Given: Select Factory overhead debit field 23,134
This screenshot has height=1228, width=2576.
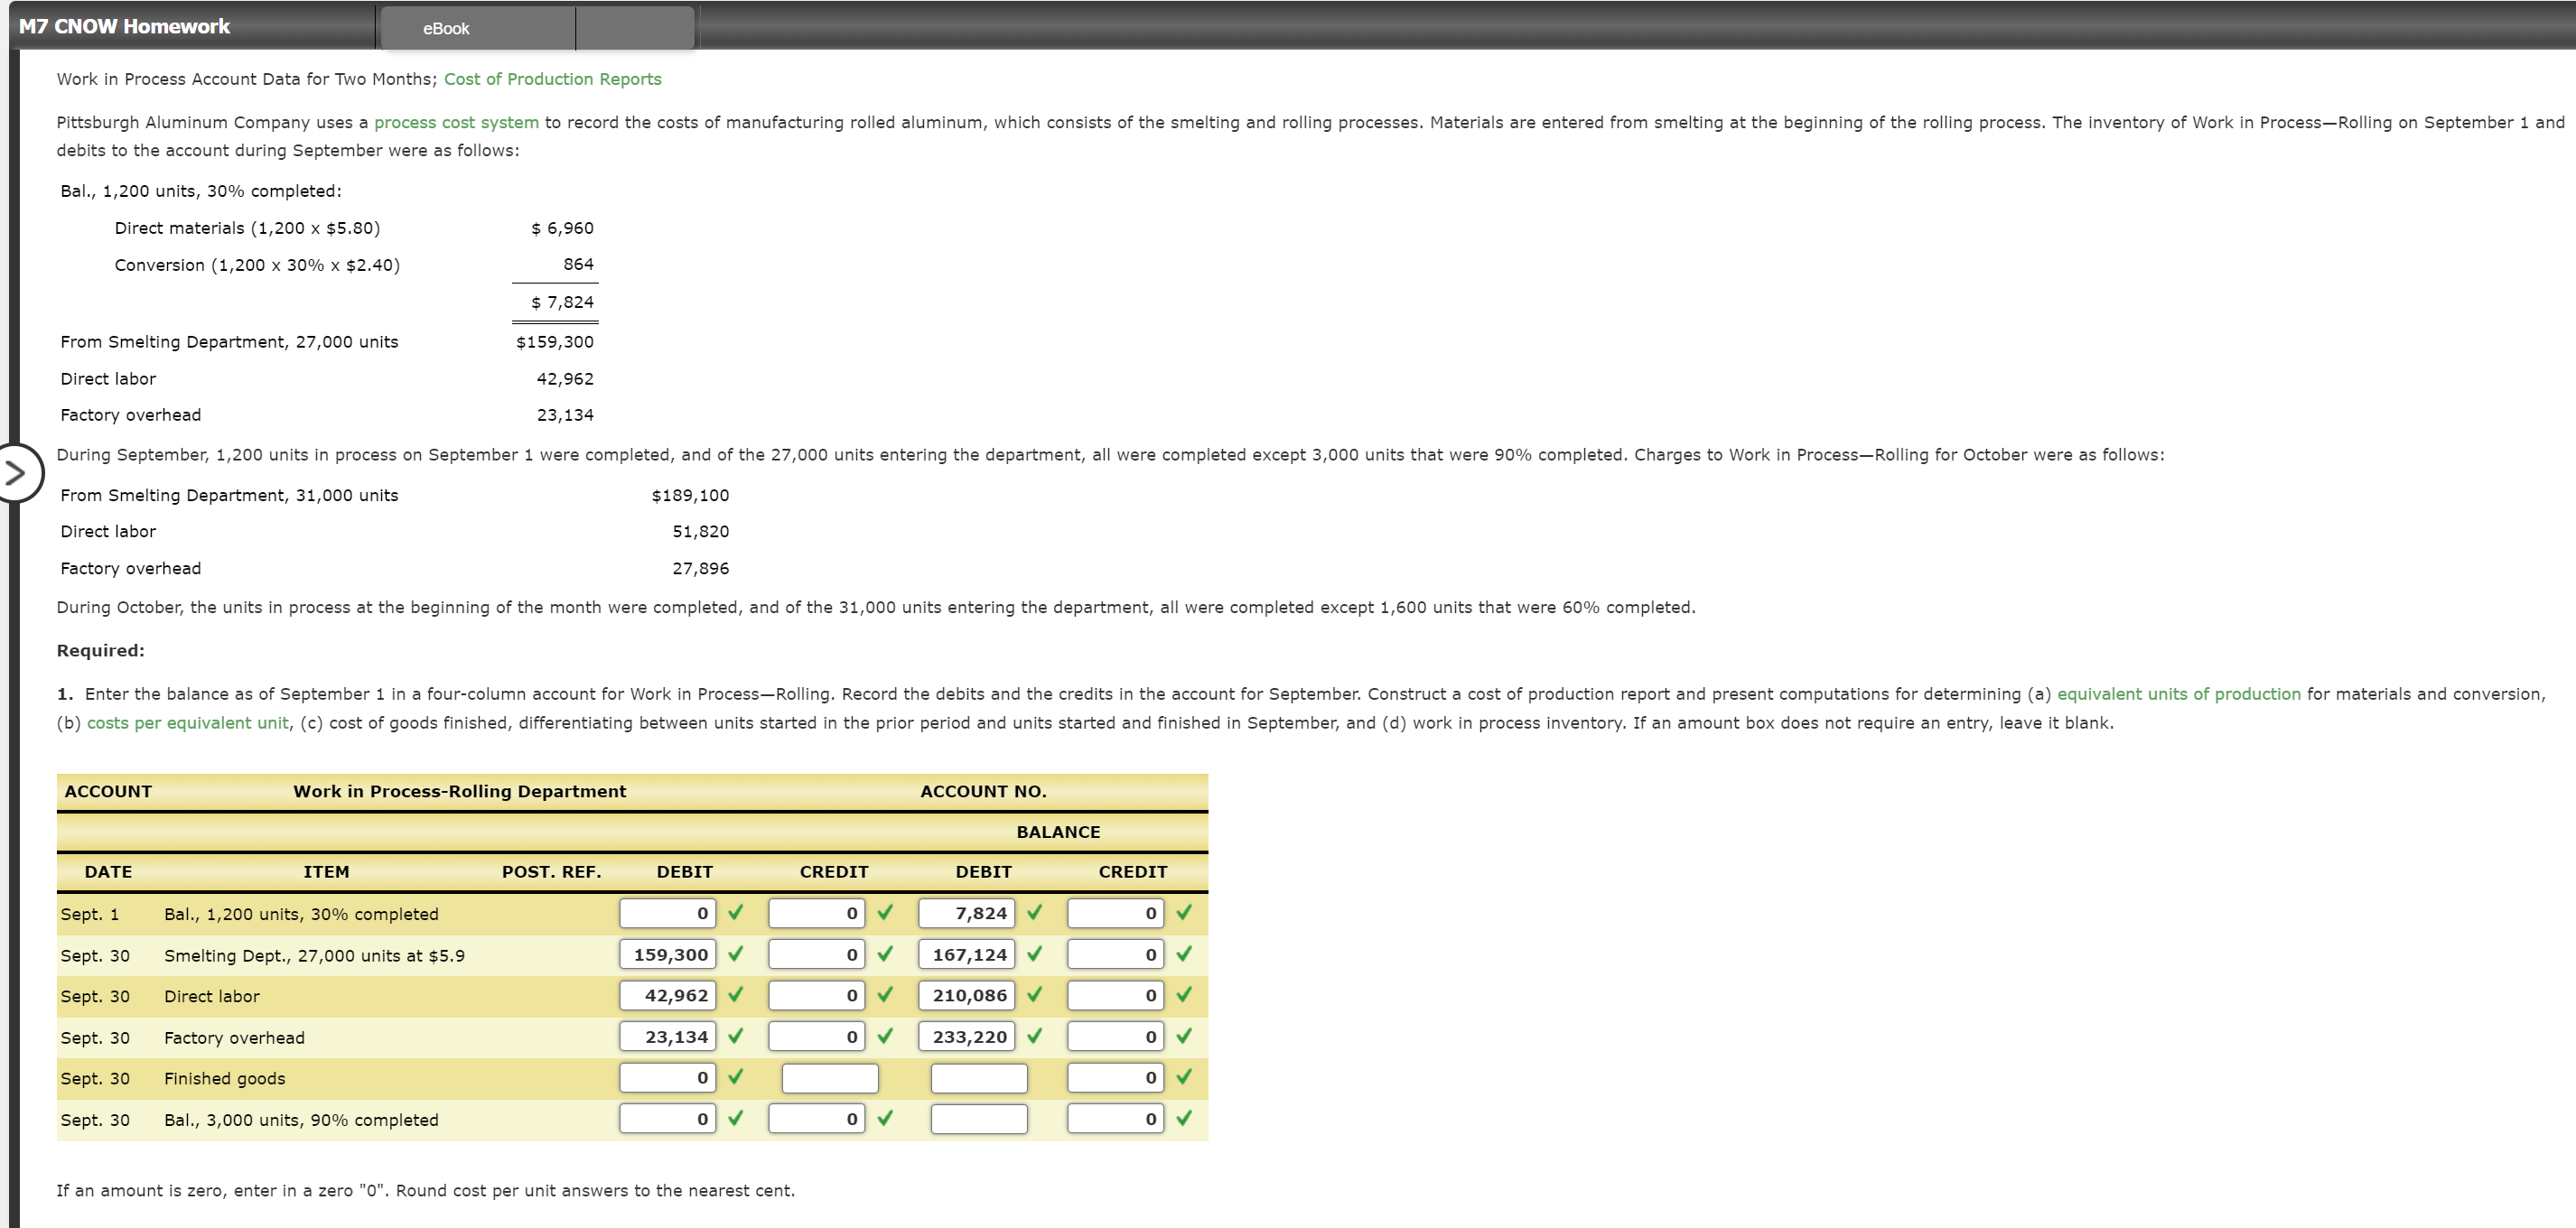Looking at the screenshot, I should pyautogui.click(x=667, y=1037).
